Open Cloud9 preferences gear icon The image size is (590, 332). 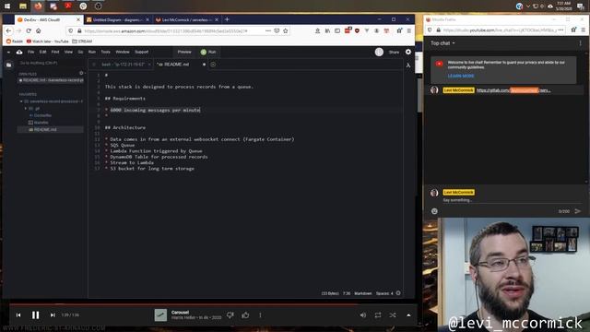click(408, 52)
